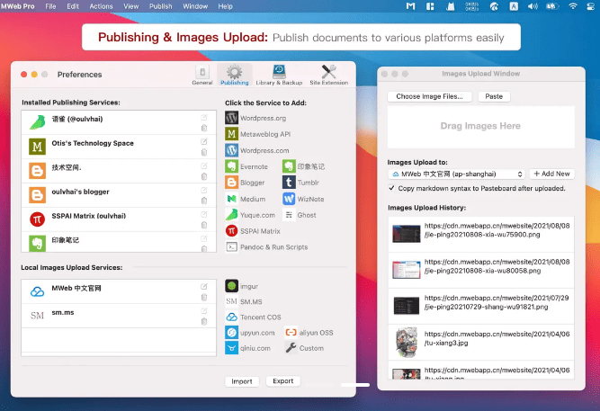Image resolution: width=600 pixels, height=411 pixels.
Task: Add the Pandoc & Run Scripts service
Action: point(266,247)
